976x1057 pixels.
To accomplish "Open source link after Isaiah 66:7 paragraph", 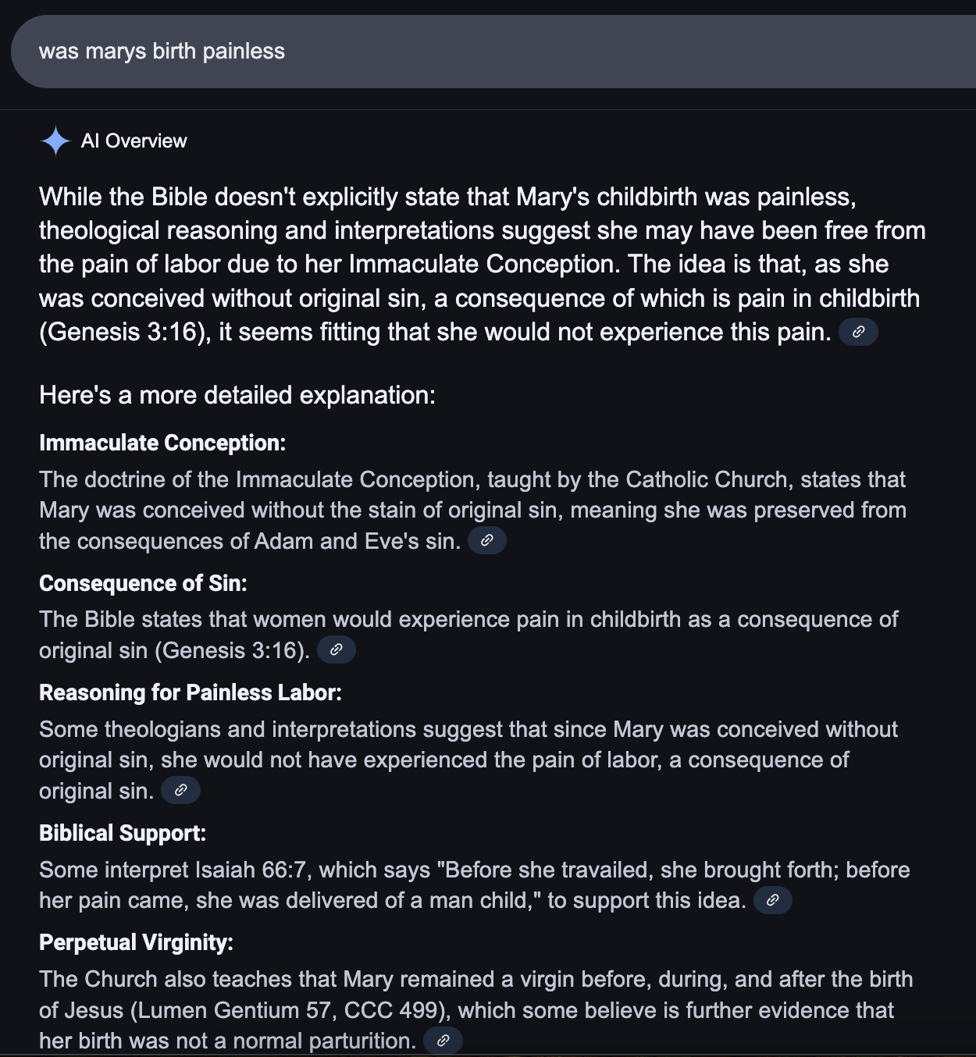I will (773, 900).
